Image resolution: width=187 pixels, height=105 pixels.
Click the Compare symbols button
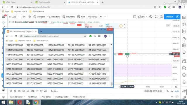(39, 17)
